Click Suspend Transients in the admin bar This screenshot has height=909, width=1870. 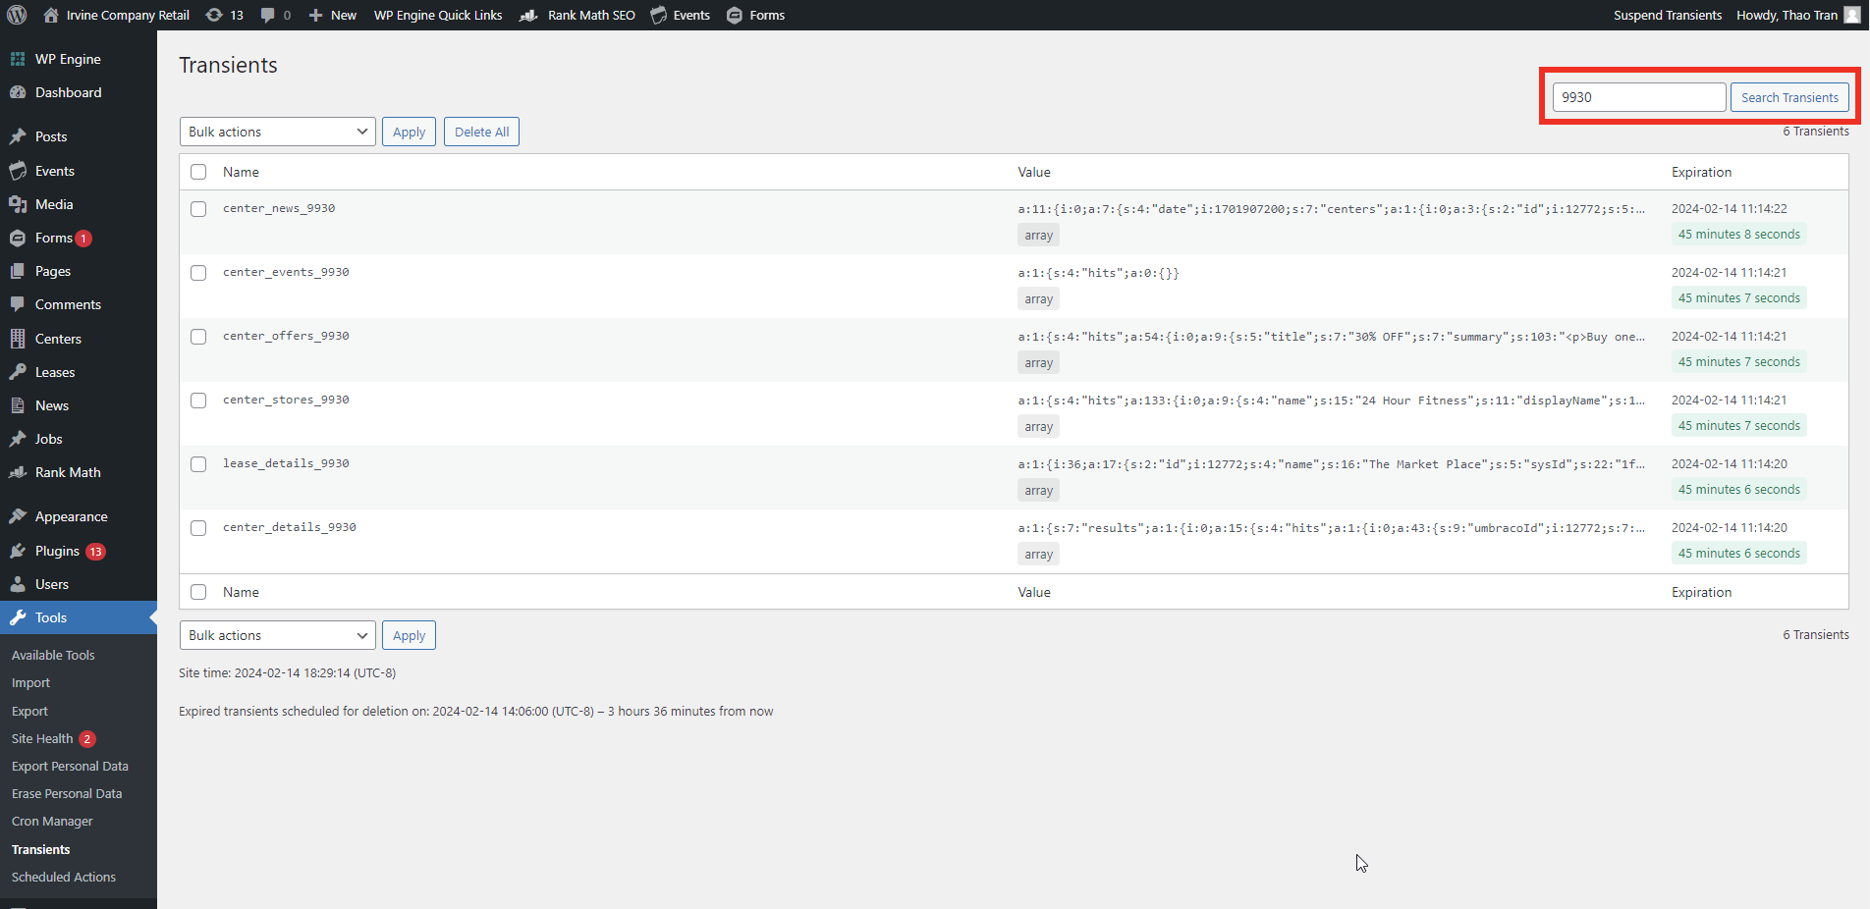pyautogui.click(x=1667, y=15)
